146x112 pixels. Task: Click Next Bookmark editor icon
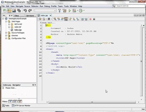74,19
